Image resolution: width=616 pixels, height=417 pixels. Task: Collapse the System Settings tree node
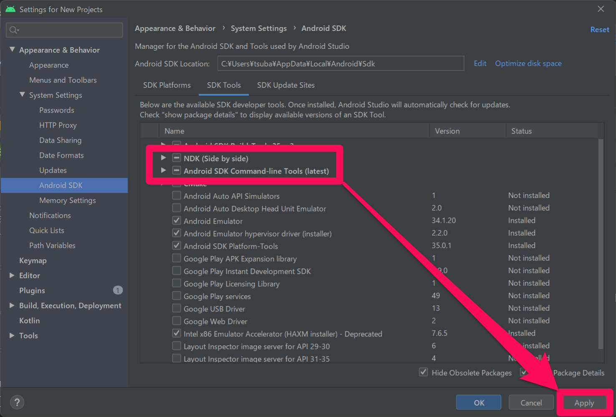pos(22,94)
